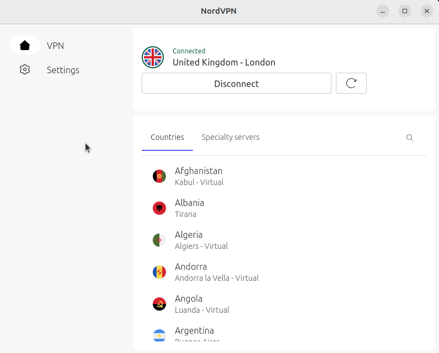This screenshot has height=353, width=439.
Task: Open the Settings label in sidebar
Action: coord(63,70)
